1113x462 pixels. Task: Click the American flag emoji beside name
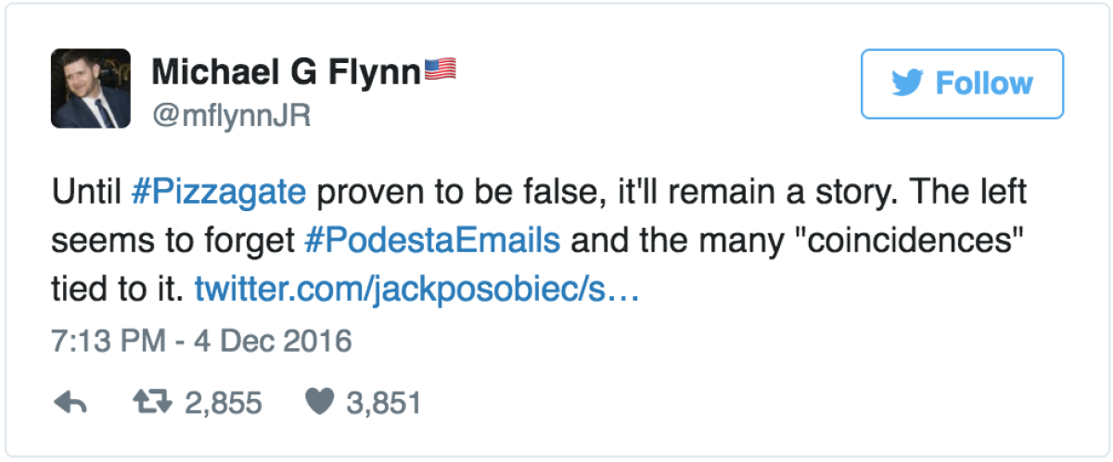[x=441, y=69]
